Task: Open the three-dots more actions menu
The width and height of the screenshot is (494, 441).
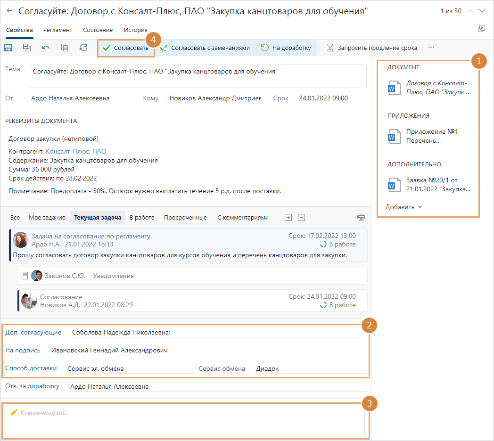Action: (x=431, y=48)
